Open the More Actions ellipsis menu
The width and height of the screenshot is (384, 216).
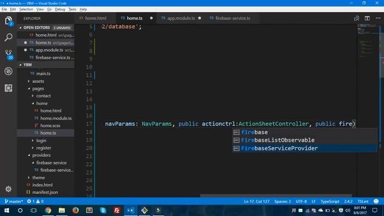(378, 18)
